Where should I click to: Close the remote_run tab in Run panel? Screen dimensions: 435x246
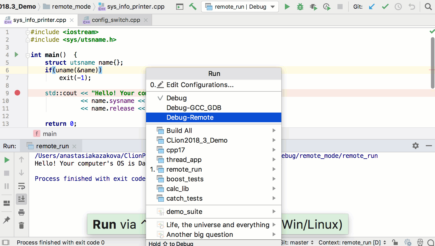[x=74, y=146]
